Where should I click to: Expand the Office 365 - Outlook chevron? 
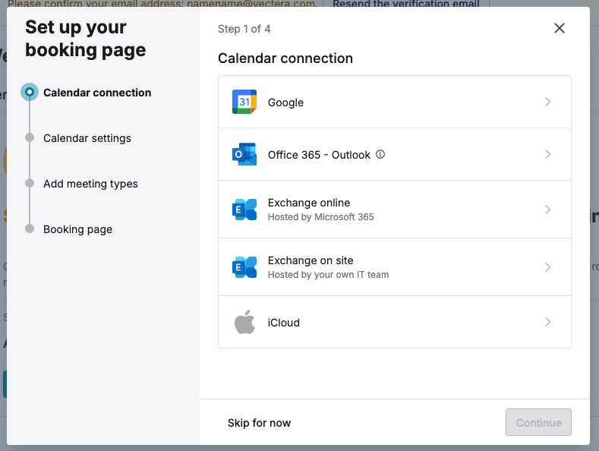click(x=548, y=154)
